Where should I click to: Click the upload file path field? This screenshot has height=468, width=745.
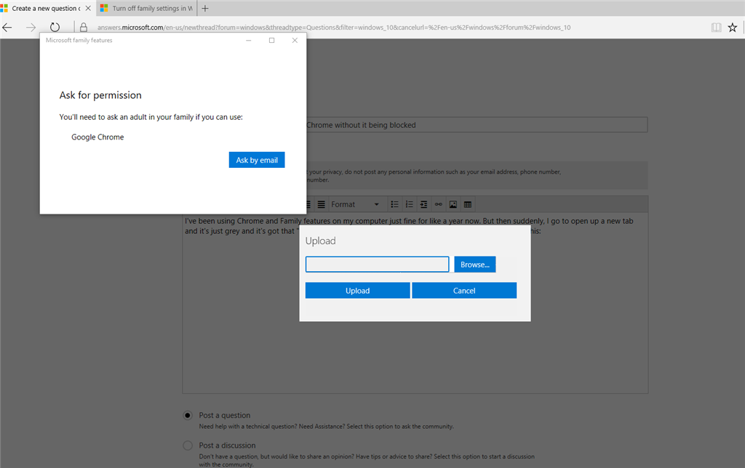[x=378, y=265]
